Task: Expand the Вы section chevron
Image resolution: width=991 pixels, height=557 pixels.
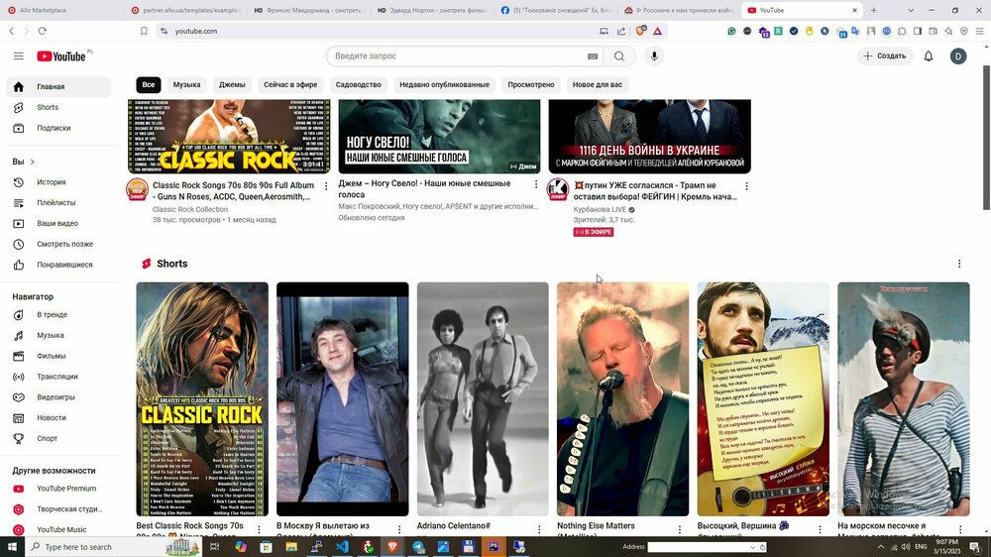Action: tap(33, 162)
